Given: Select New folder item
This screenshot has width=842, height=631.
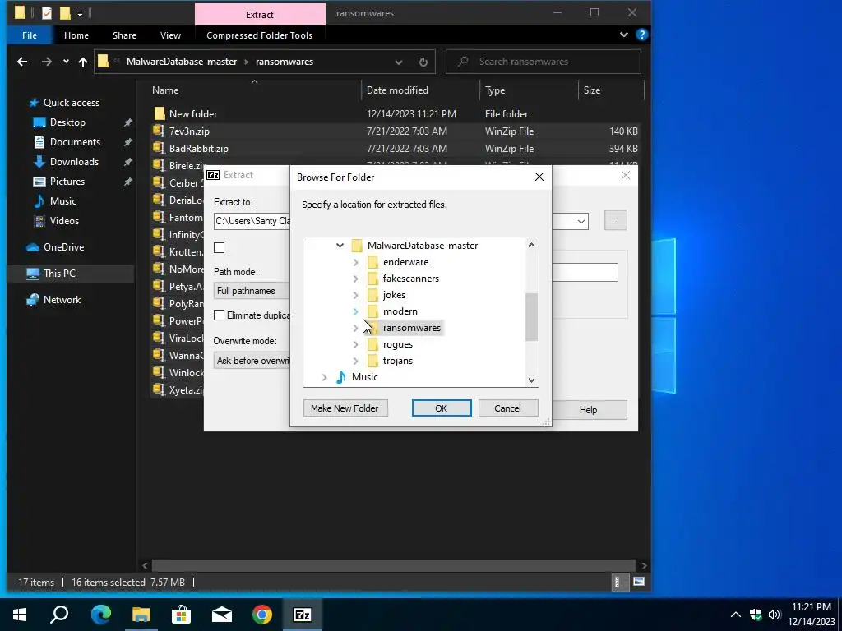Looking at the screenshot, I should click(192, 114).
